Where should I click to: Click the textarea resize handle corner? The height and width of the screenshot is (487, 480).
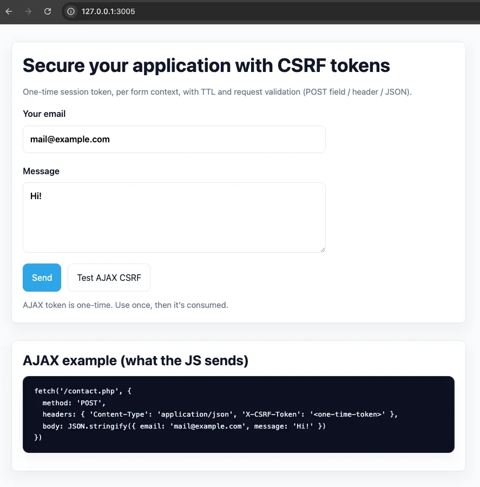pos(322,249)
